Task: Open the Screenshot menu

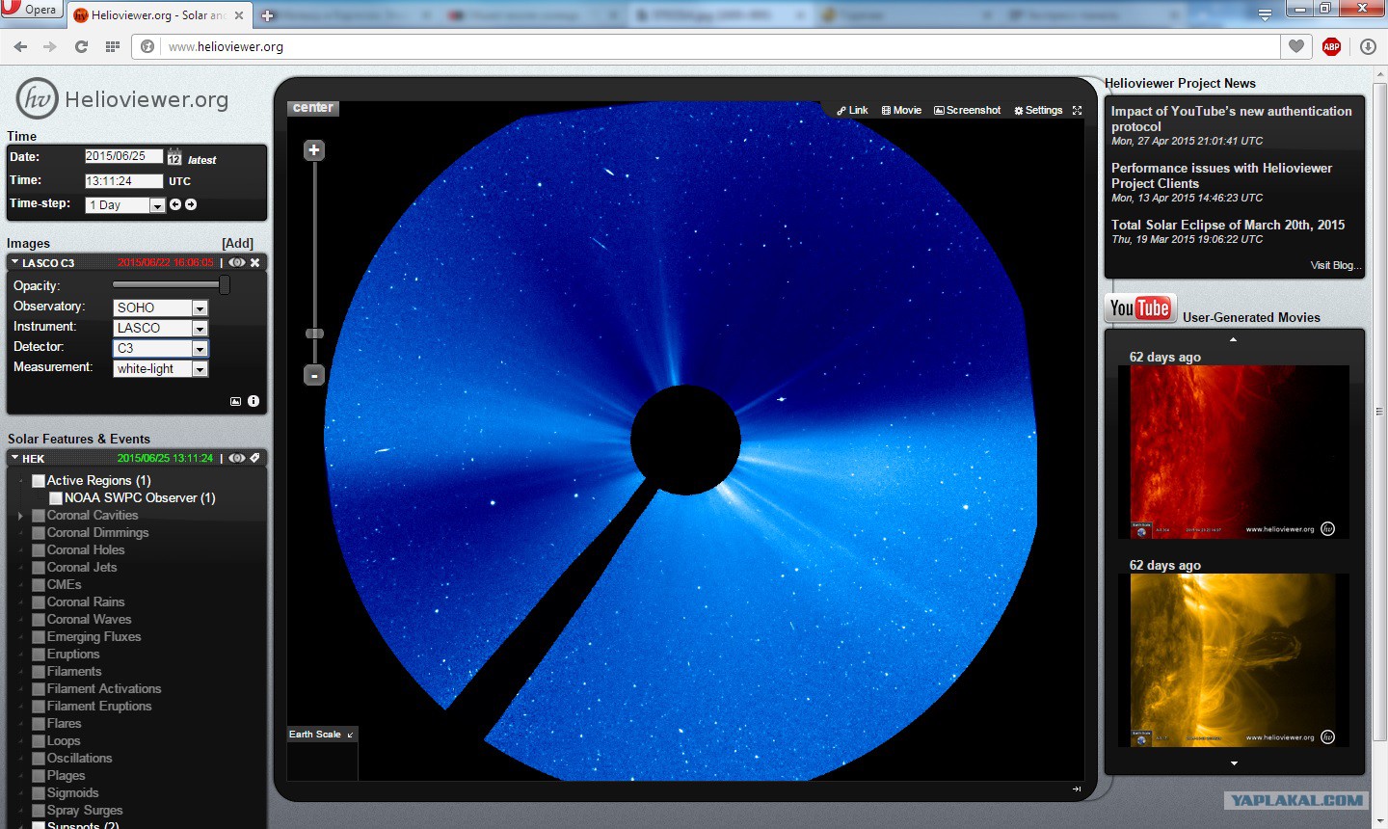Action: (x=968, y=111)
